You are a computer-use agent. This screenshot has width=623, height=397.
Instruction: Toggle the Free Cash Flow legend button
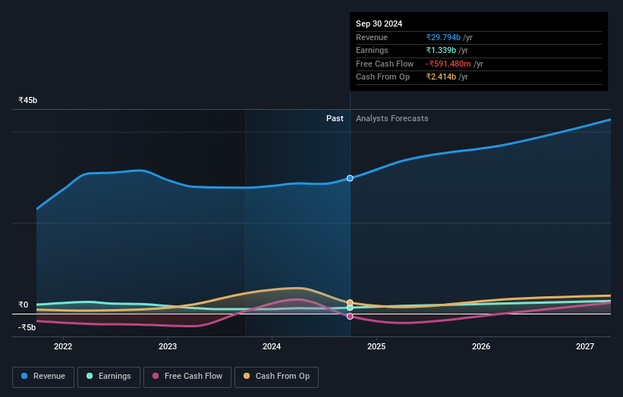coord(187,377)
